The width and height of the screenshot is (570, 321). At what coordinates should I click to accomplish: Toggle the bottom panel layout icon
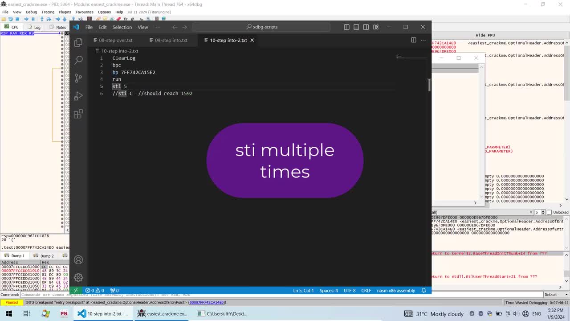click(x=356, y=27)
